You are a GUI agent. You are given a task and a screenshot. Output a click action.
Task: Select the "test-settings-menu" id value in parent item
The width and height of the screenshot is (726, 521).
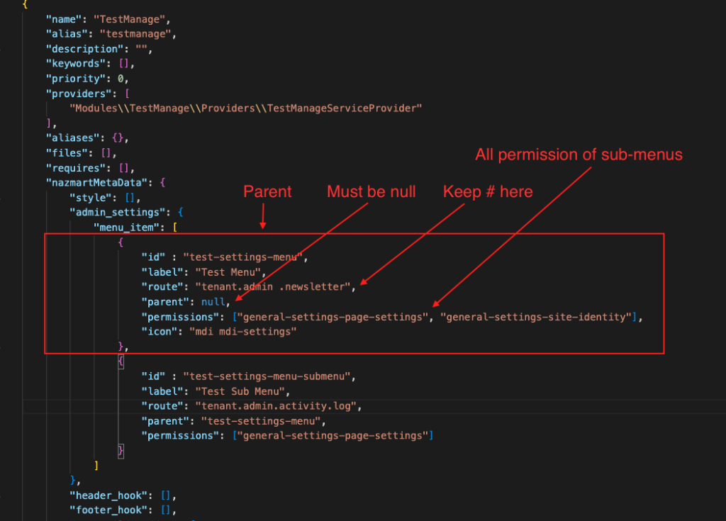(x=242, y=257)
